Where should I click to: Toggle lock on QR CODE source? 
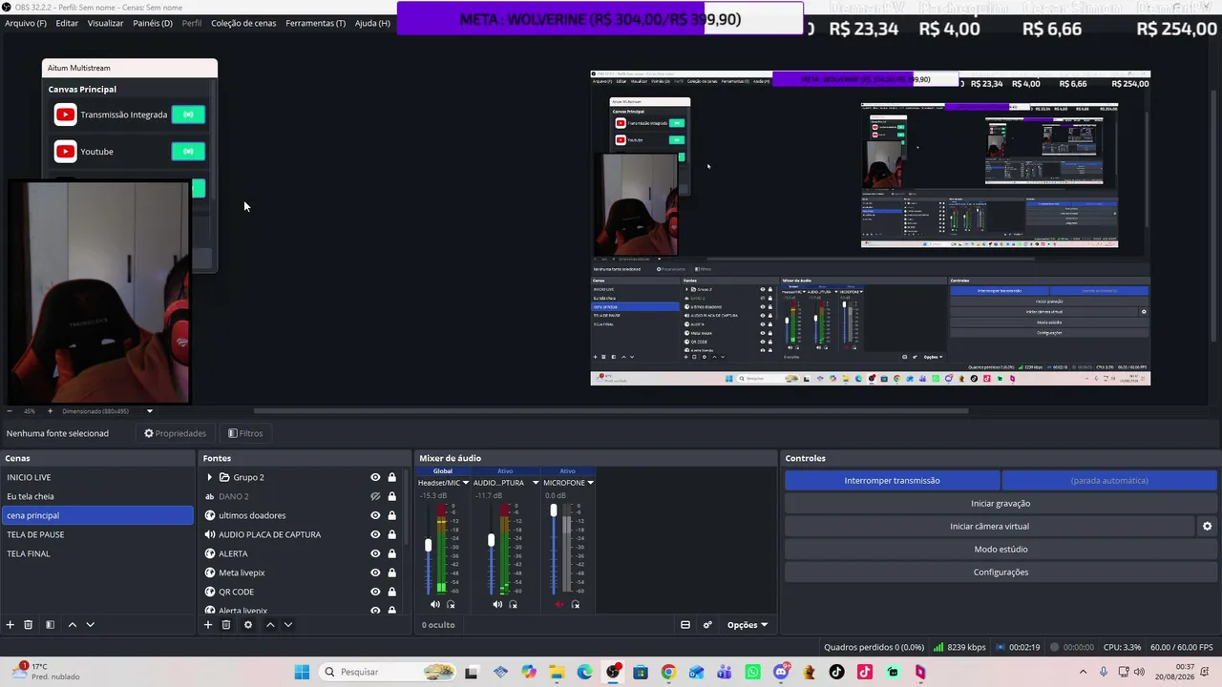pos(391,592)
